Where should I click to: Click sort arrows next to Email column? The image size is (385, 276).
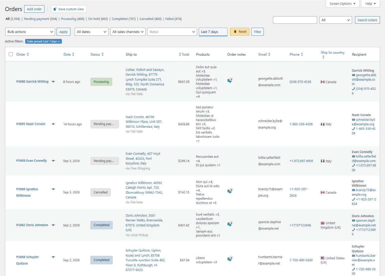pyautogui.click(x=269, y=54)
